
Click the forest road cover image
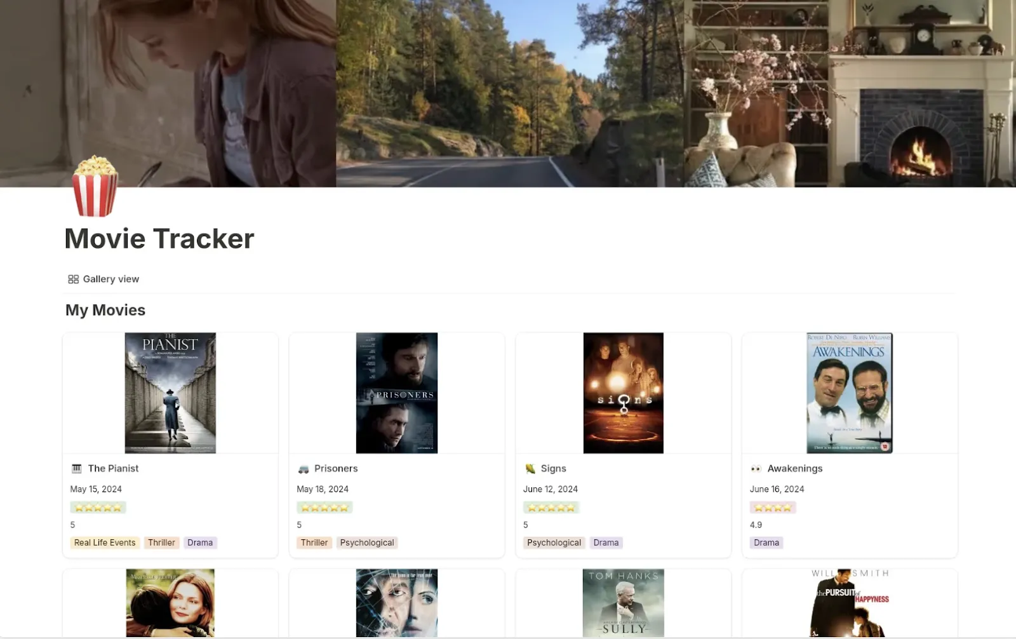pyautogui.click(x=510, y=93)
